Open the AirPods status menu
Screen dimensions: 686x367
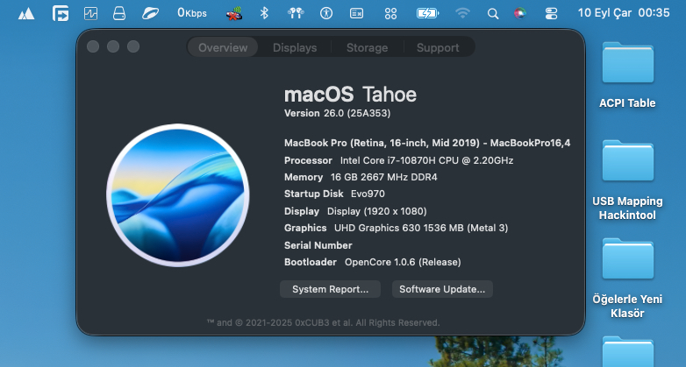point(296,13)
